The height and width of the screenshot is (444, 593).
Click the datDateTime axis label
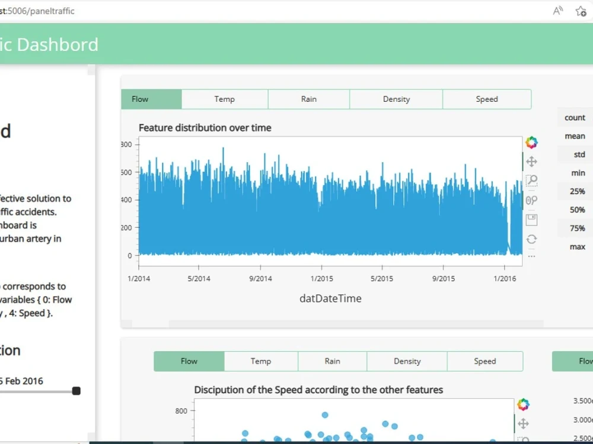(x=330, y=298)
